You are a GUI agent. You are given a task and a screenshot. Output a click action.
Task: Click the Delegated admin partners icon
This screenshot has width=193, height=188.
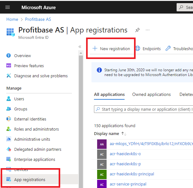[9, 149]
